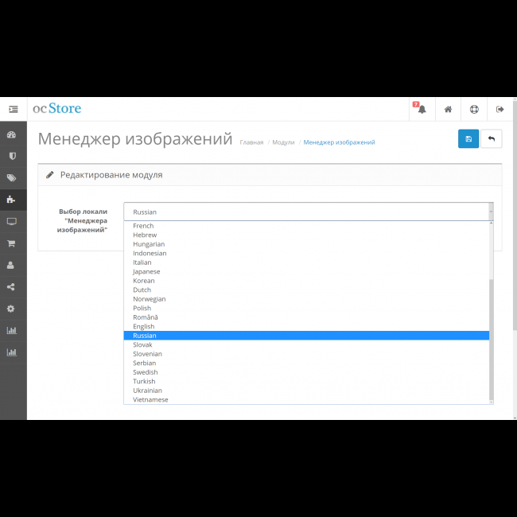Screen dimensions: 517x517
Task: Click the blue save button
Action: click(468, 139)
